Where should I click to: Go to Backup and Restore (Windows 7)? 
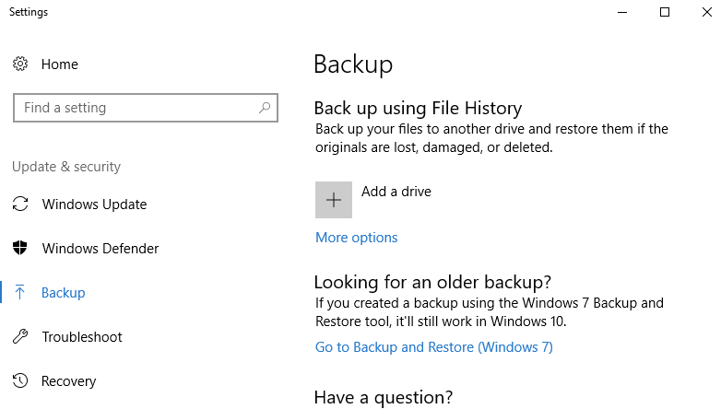coord(433,347)
